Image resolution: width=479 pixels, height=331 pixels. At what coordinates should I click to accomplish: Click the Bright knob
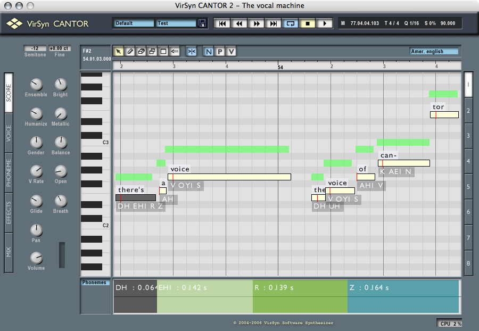click(61, 85)
